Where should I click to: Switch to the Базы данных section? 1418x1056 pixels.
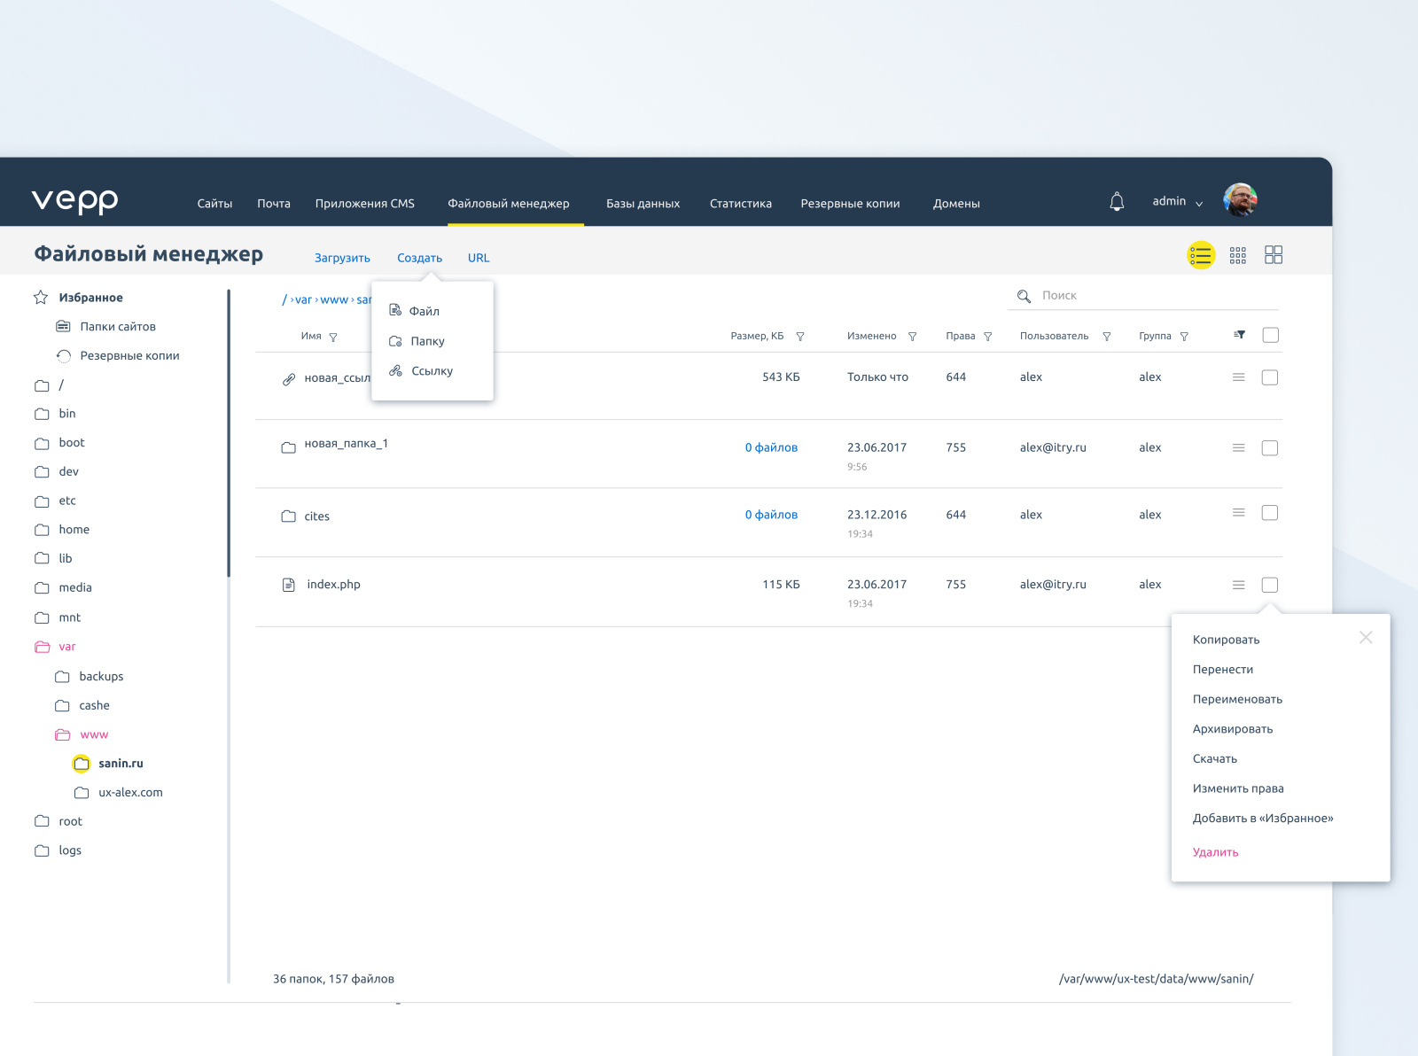pyautogui.click(x=643, y=203)
